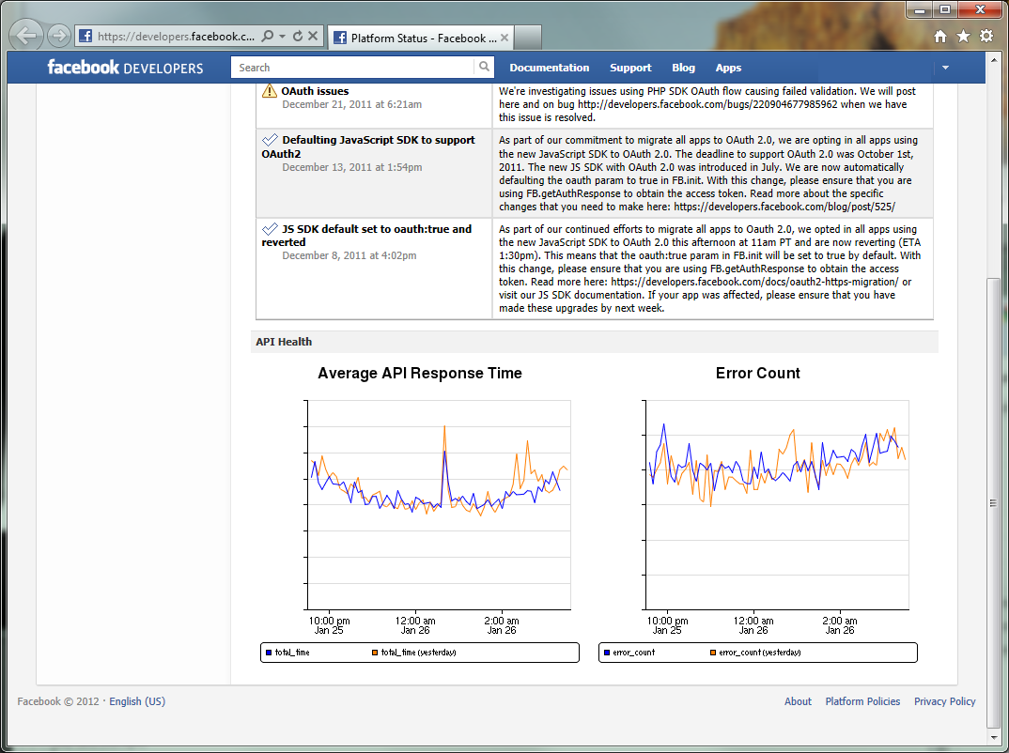Click the blue total_time legend swatch
1009x753 pixels.
[269, 653]
